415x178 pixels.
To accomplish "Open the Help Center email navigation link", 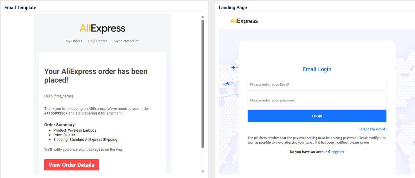I will pyautogui.click(x=97, y=41).
